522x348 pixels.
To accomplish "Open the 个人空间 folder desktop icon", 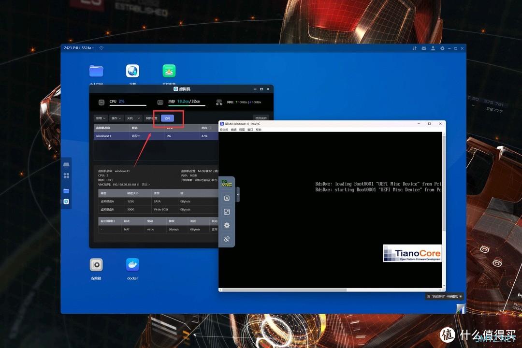I will (96, 71).
